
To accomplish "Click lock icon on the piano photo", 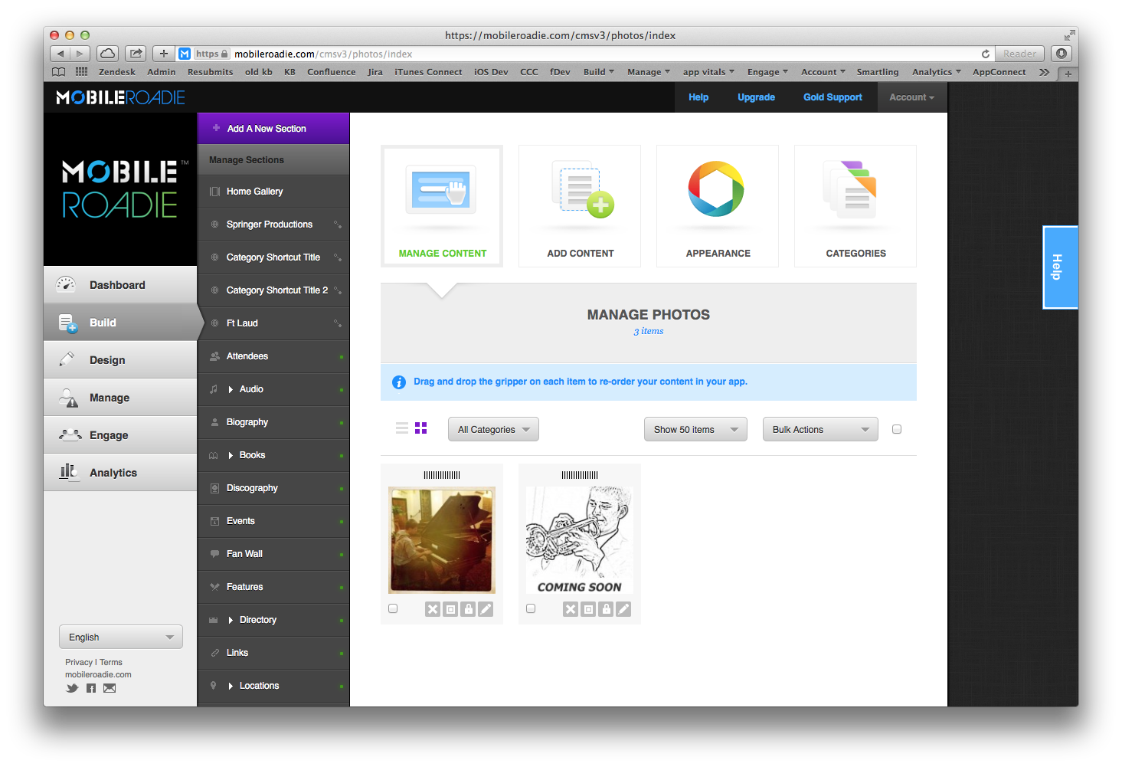I will [468, 609].
